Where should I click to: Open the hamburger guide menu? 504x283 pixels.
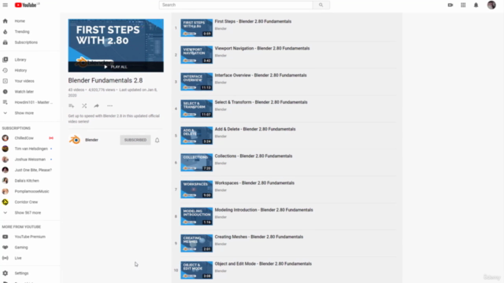coord(6,6)
